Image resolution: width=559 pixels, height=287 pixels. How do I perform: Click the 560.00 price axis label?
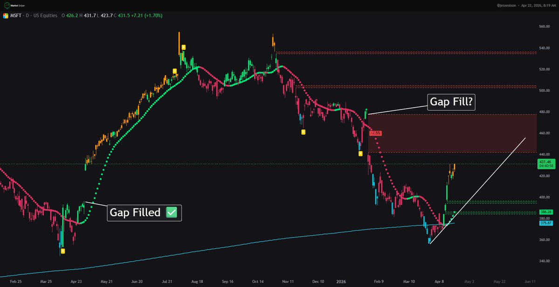point(545,27)
